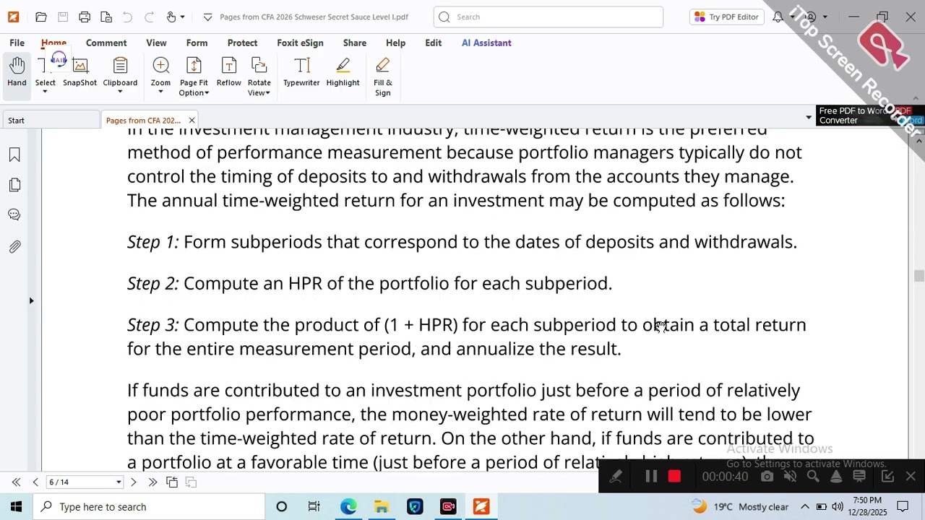925x520 pixels.
Task: Open the Comments panel in the sidebar
Action: tap(14, 215)
